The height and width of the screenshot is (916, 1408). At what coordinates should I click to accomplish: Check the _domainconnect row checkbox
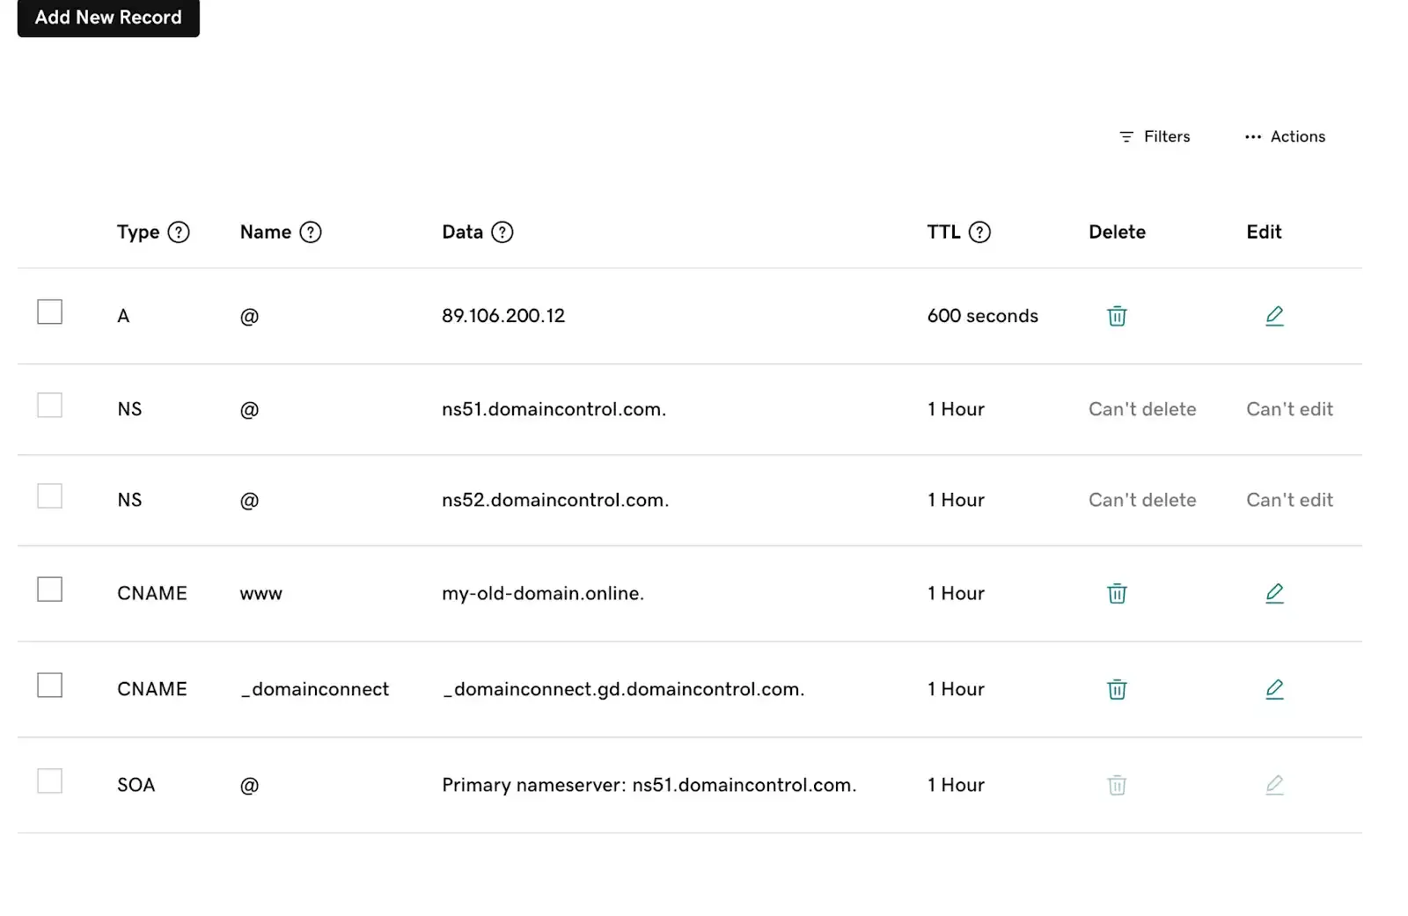coord(49,685)
